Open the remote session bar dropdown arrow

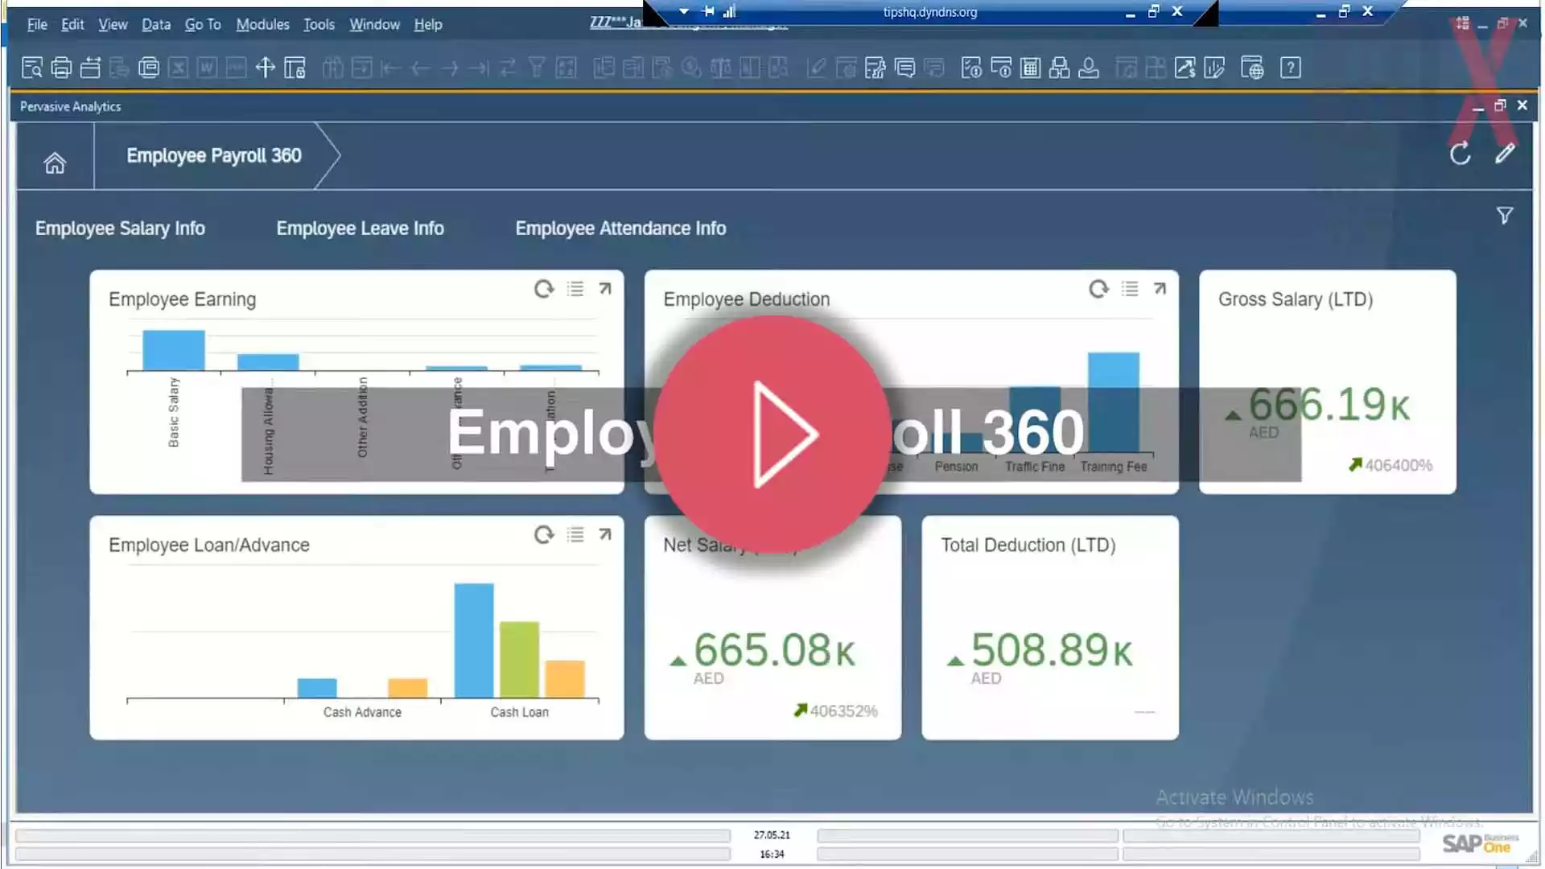(684, 11)
